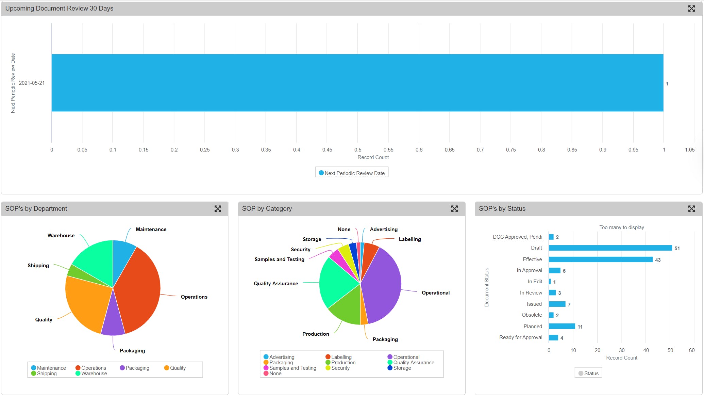Screen dimensions: 704x397
Task: Expand the Upcoming Document Review 30 Days panel
Action: [691, 9]
